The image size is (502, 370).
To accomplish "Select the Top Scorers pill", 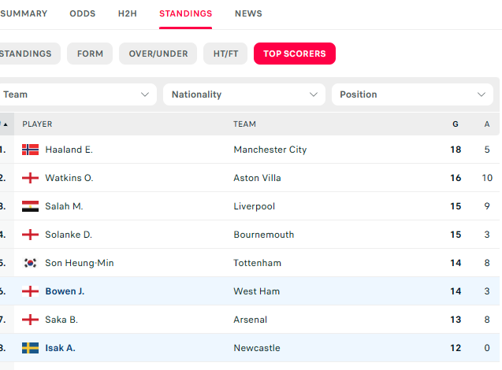I will (295, 54).
